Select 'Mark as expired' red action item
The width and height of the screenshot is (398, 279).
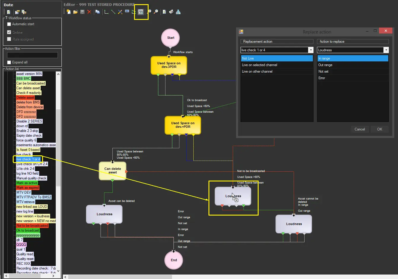click(x=28, y=188)
